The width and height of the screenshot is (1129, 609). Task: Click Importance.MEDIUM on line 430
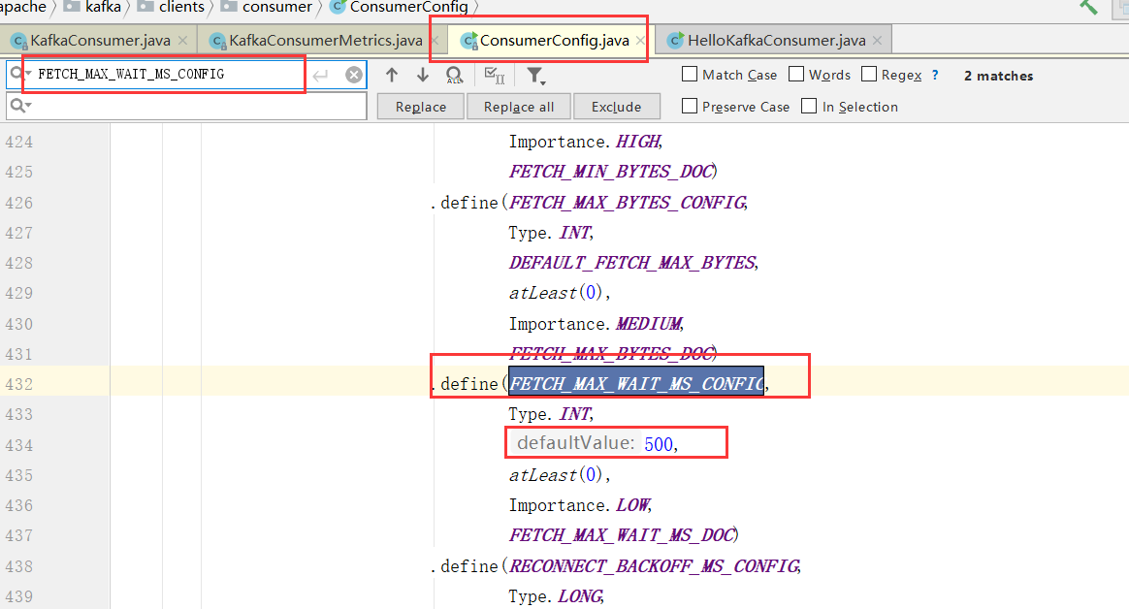pyautogui.click(x=597, y=324)
